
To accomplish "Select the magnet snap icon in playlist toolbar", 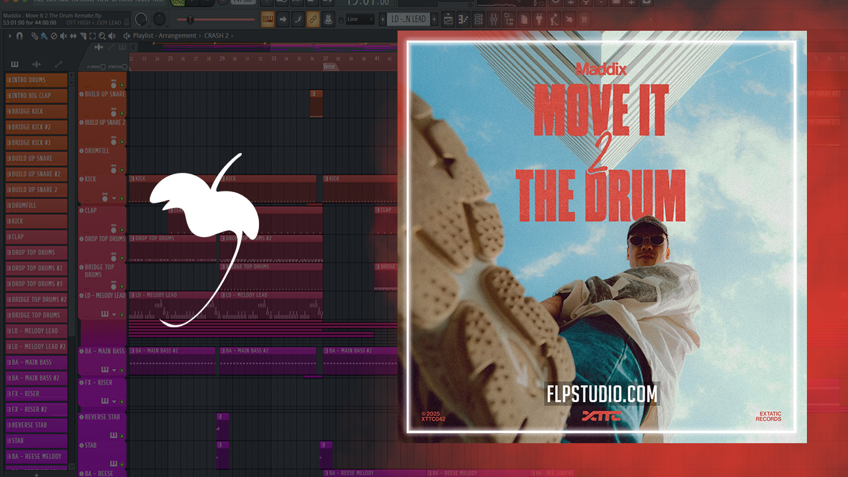I will click(20, 36).
